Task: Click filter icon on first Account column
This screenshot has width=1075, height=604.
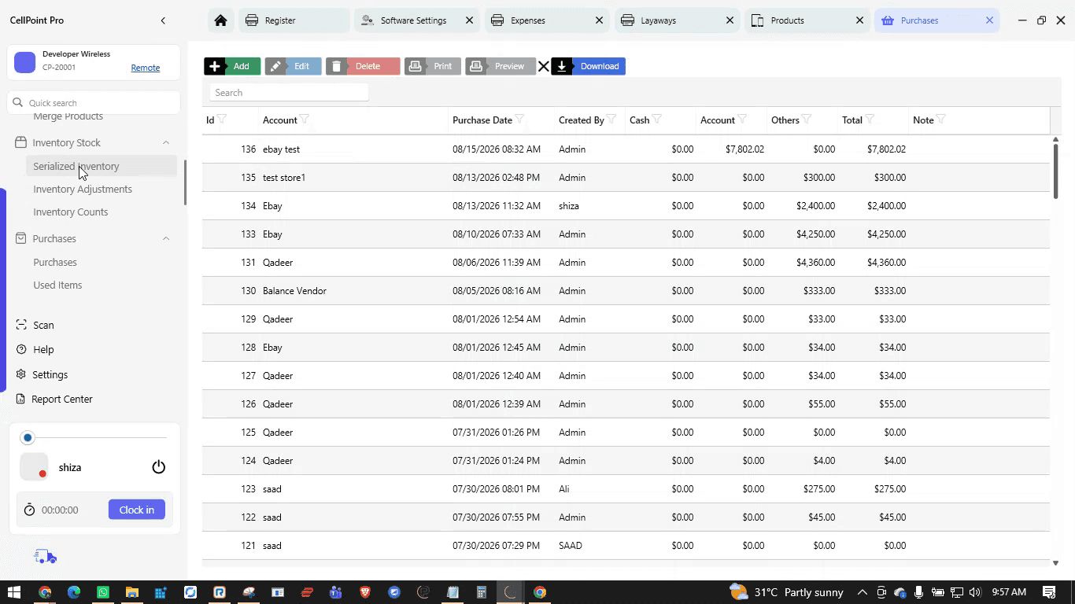Action: pyautogui.click(x=305, y=120)
